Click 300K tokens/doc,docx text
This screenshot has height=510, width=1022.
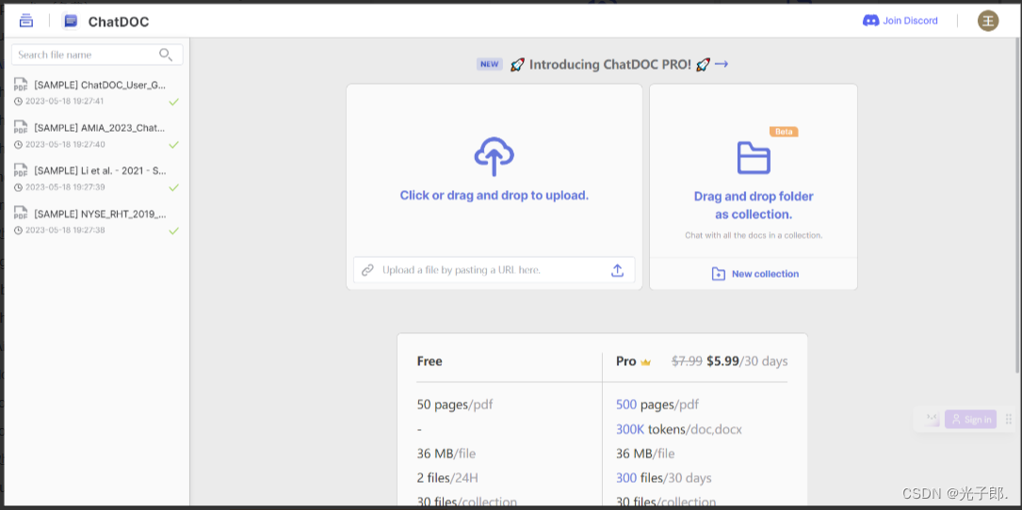click(678, 429)
